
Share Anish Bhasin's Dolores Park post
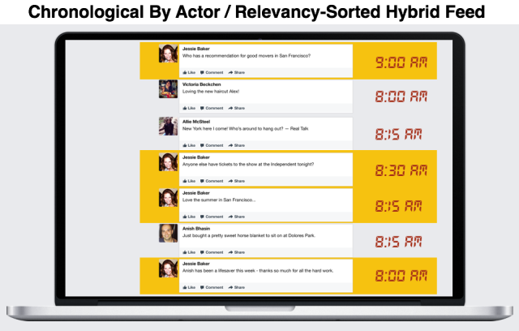237,252
